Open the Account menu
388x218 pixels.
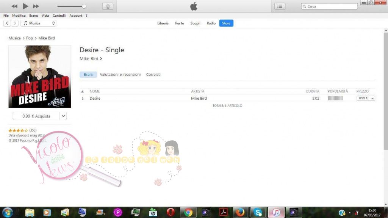pyautogui.click(x=76, y=16)
